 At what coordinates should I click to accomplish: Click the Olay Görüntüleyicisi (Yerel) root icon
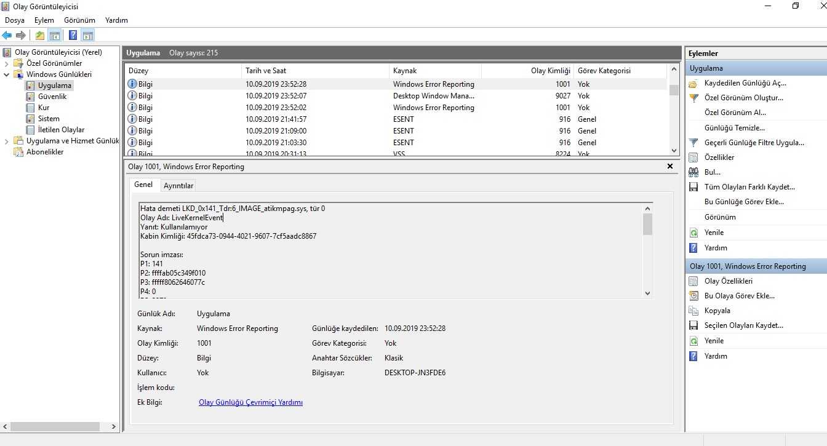7,52
